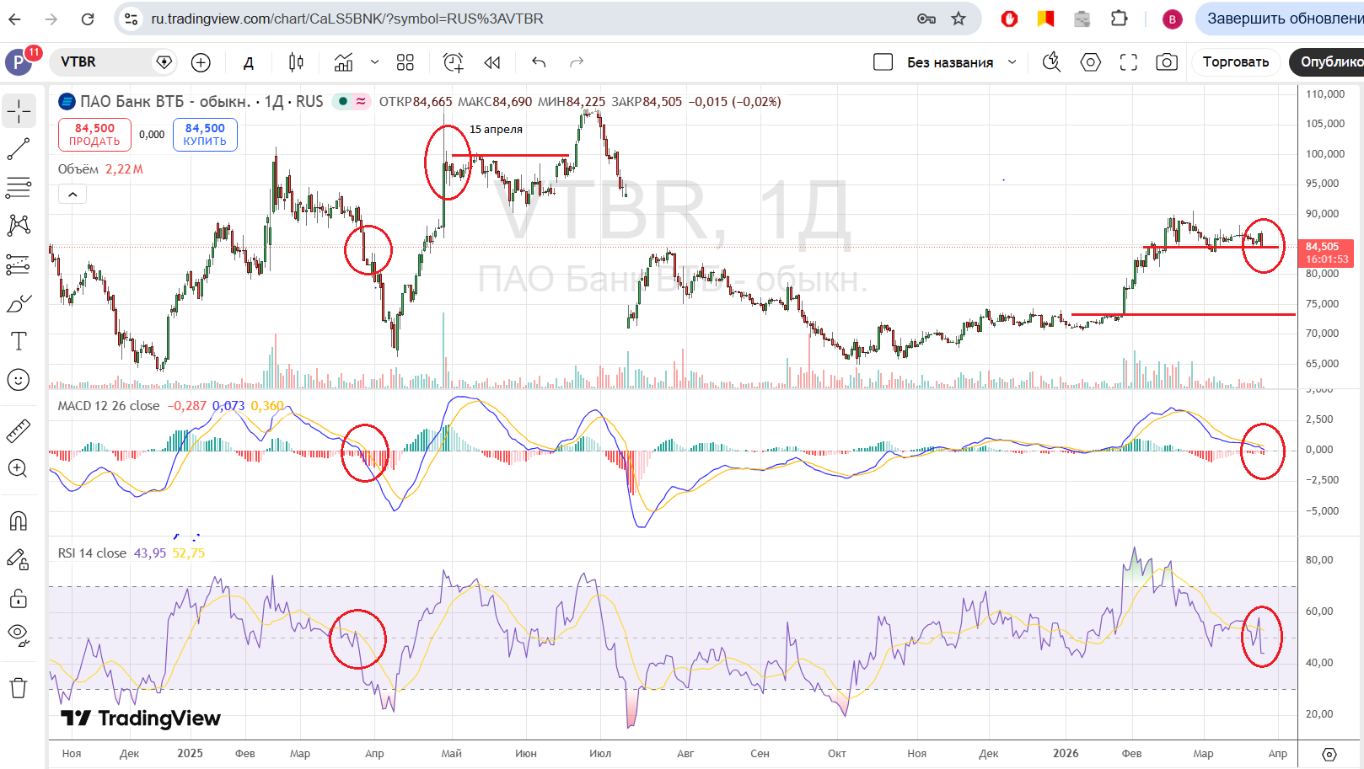1364x769 pixels.
Task: Select the brush drawing tool
Action: point(19,303)
